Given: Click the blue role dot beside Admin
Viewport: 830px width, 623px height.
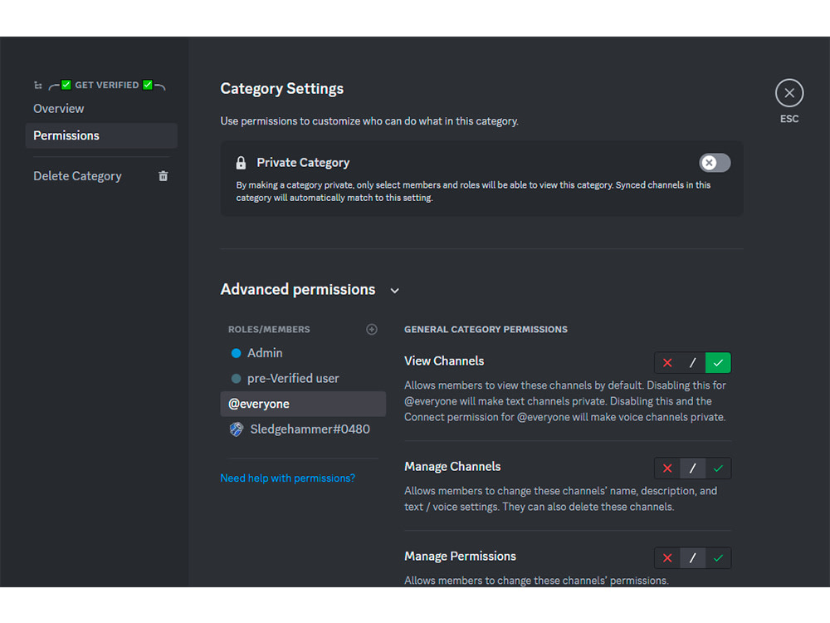Looking at the screenshot, I should coord(237,353).
